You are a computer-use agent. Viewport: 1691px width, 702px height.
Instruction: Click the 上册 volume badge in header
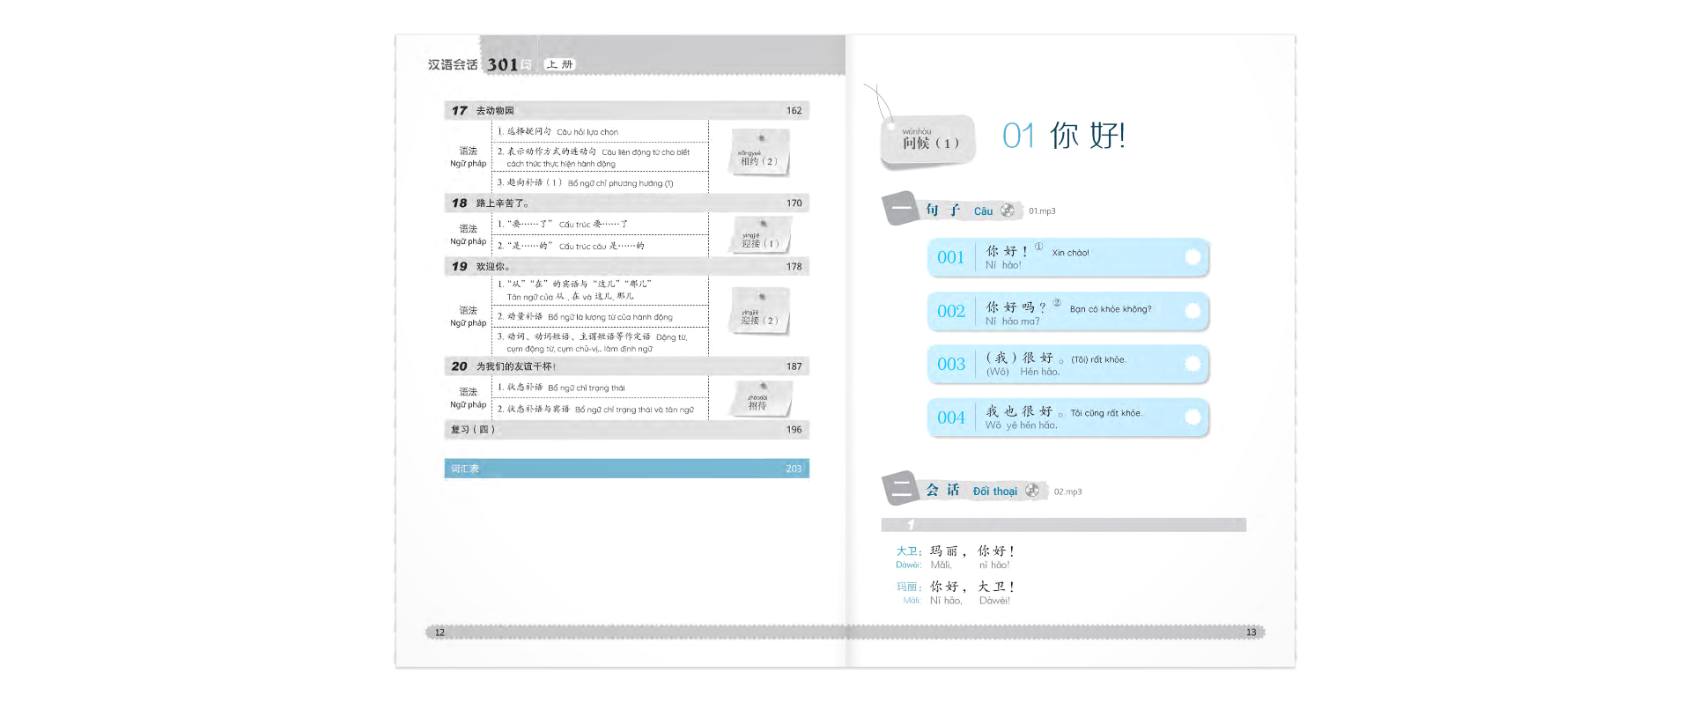[559, 64]
